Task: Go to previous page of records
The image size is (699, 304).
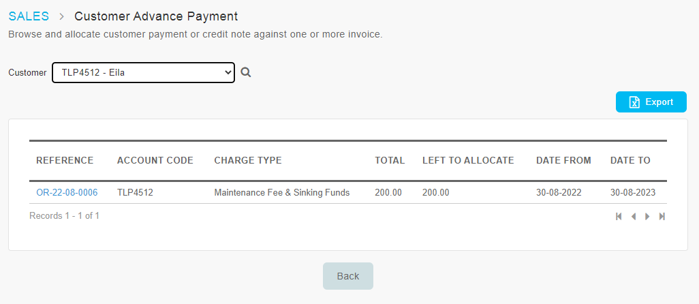Action: click(633, 216)
